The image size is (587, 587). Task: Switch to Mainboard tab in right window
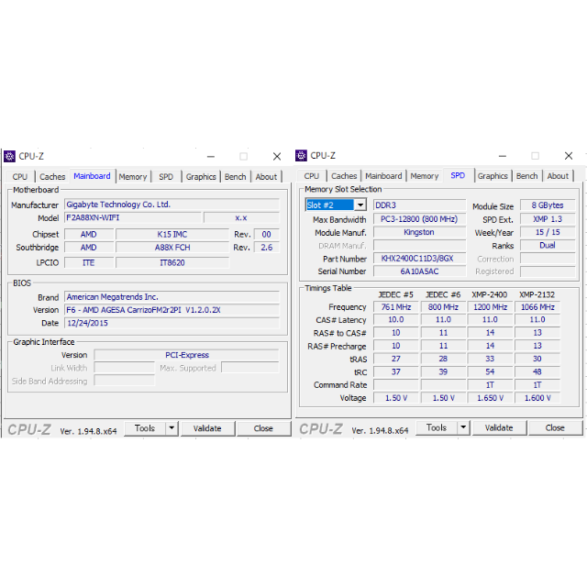[383, 176]
